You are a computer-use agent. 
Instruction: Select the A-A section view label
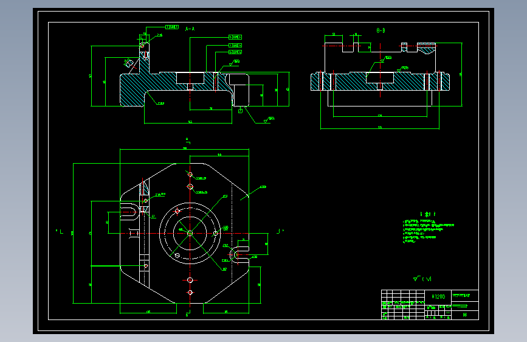(x=190, y=29)
